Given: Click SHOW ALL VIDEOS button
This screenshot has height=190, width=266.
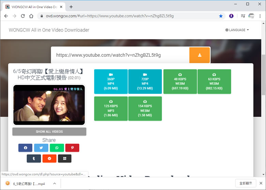Looking at the screenshot, I should (x=49, y=132).
